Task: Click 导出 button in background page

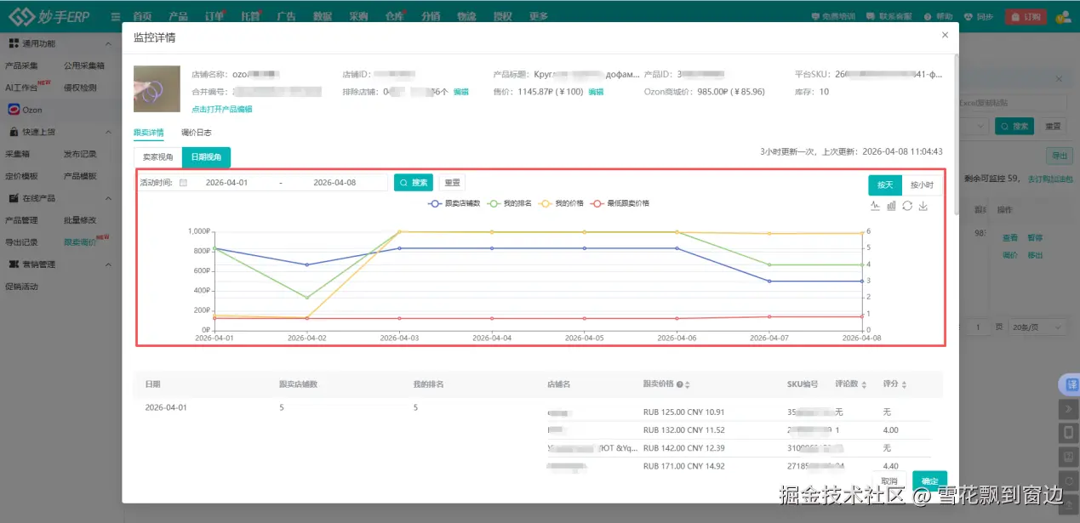Action: pyautogui.click(x=1059, y=156)
